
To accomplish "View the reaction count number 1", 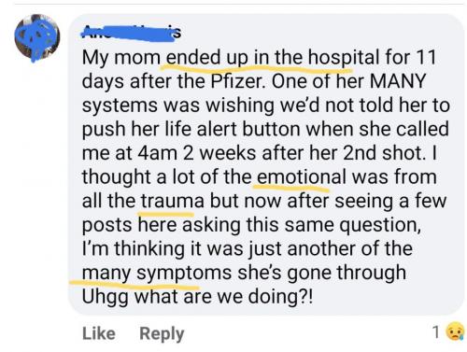I will [436, 331].
